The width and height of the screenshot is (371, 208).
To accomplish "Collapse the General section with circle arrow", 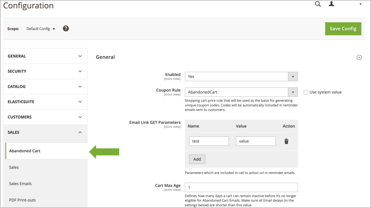I will (x=359, y=58).
